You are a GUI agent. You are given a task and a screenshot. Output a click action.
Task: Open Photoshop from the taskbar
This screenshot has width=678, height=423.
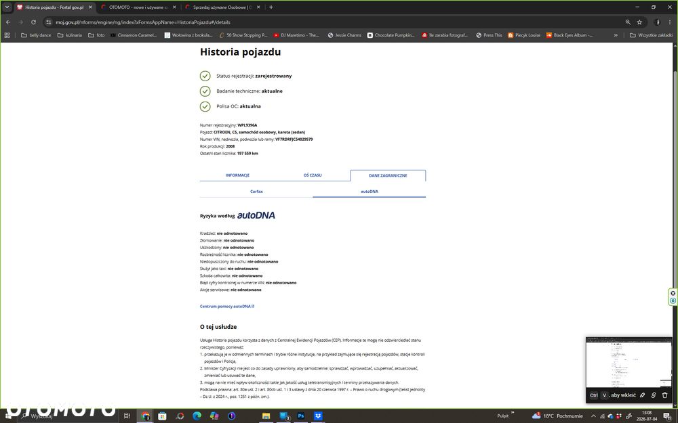[300, 416]
